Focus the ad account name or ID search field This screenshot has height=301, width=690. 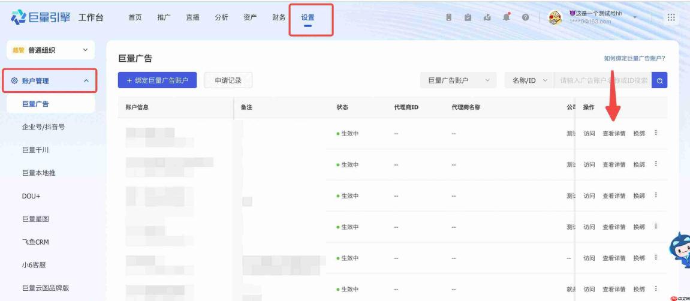tap(602, 80)
